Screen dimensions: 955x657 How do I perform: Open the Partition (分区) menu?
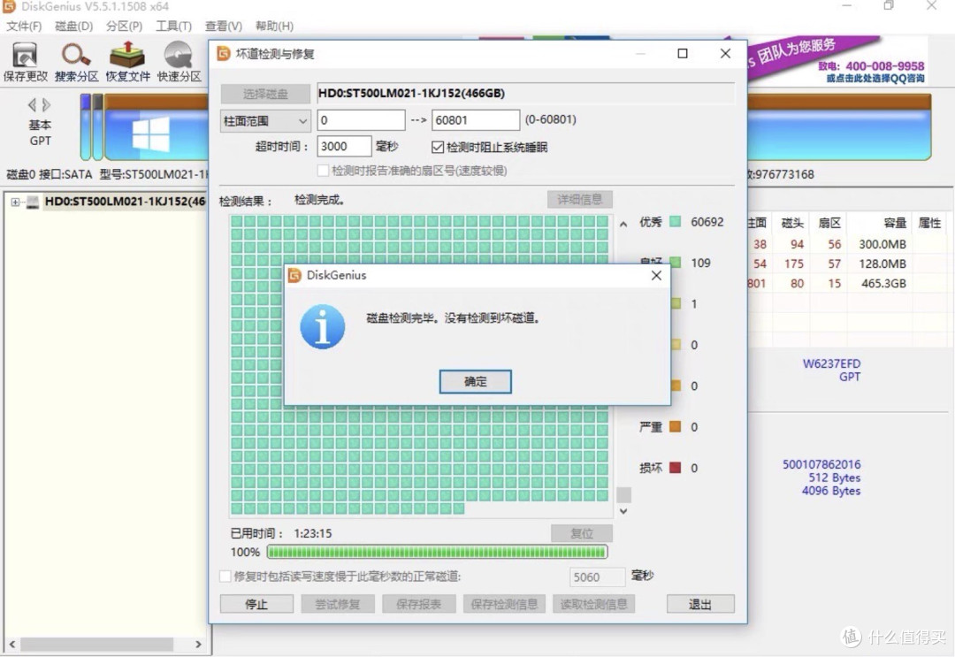[x=125, y=27]
